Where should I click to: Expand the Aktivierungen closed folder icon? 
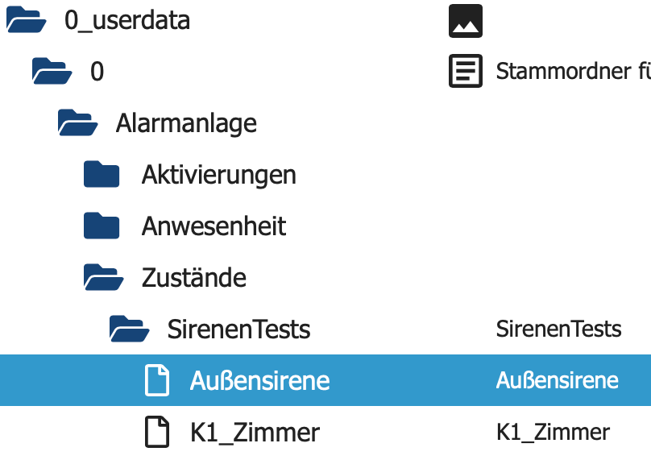[102, 175]
